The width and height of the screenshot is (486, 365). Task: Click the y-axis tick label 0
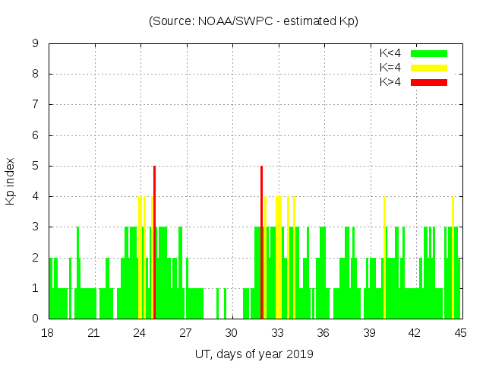pyautogui.click(x=36, y=319)
